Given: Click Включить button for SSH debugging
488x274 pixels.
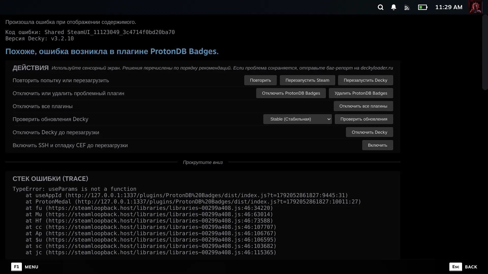Looking at the screenshot, I should [x=377, y=145].
